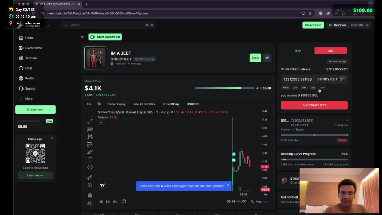Open the emoji icons tool

90,167
